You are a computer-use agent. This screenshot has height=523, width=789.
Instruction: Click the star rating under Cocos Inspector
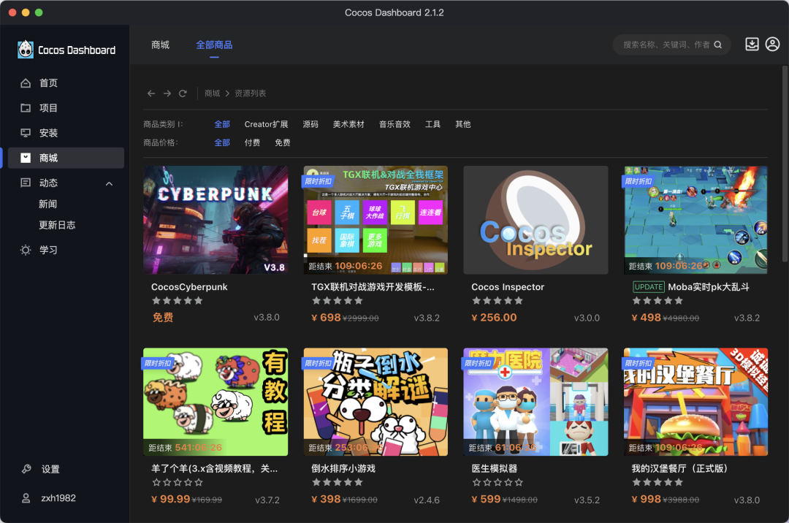click(498, 301)
